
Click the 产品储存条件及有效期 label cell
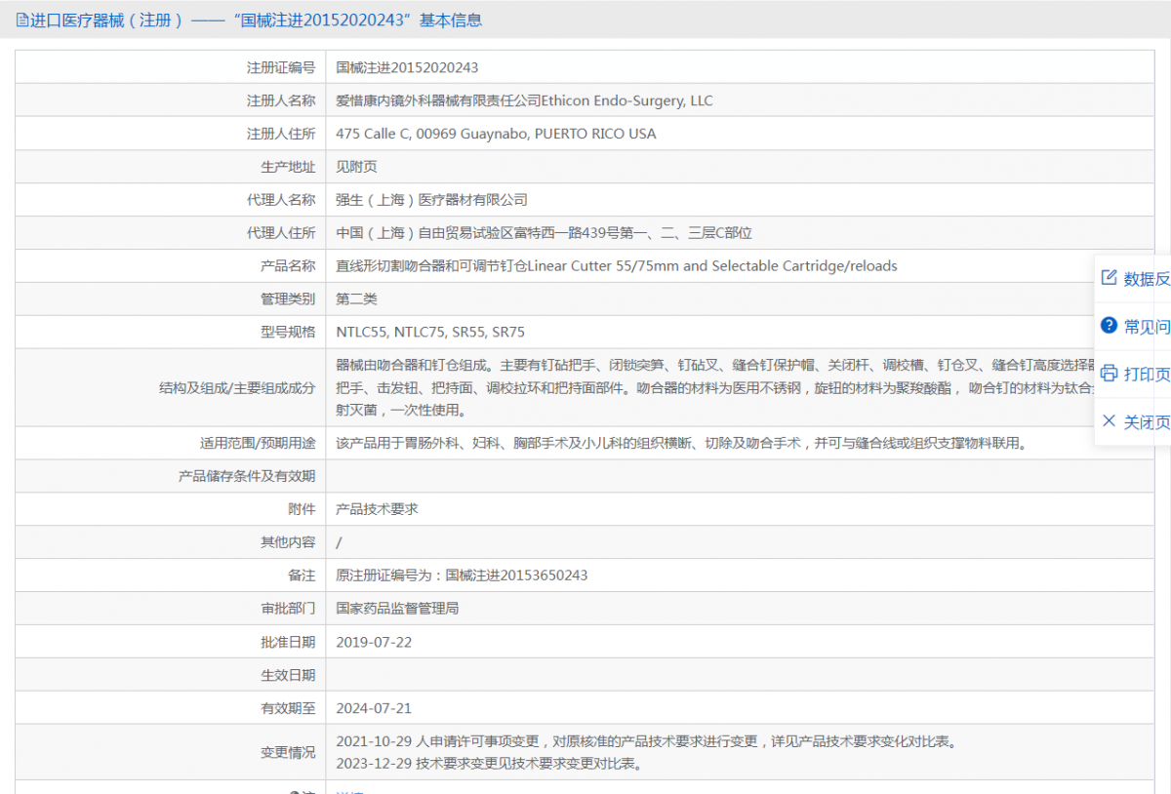[x=171, y=477]
